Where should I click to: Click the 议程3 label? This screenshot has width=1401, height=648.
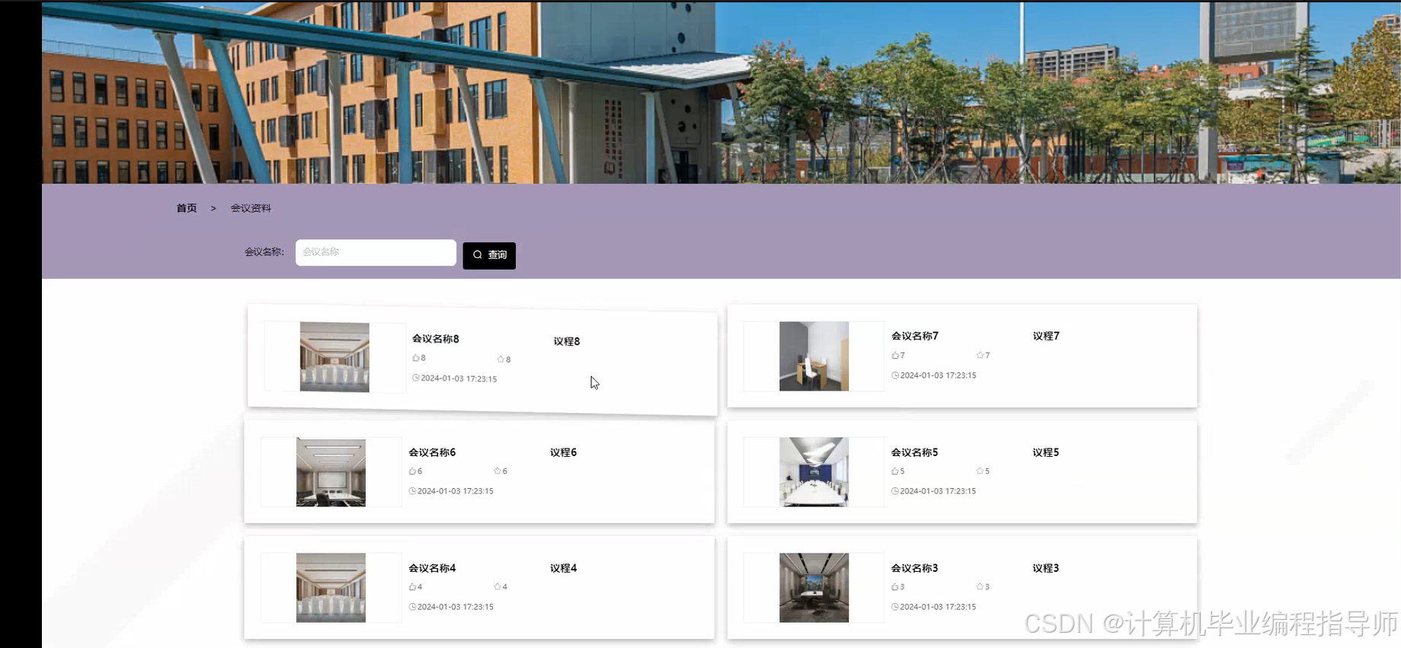(1046, 568)
